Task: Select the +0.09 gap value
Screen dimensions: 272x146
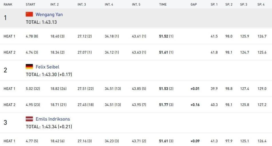Action: point(195,141)
